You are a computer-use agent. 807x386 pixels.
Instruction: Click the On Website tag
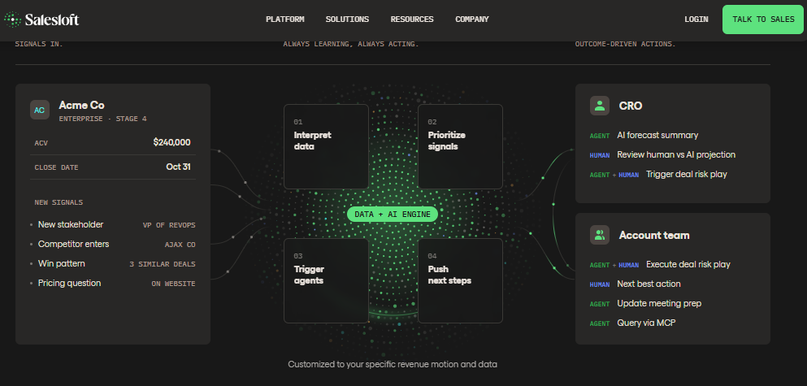coord(173,284)
